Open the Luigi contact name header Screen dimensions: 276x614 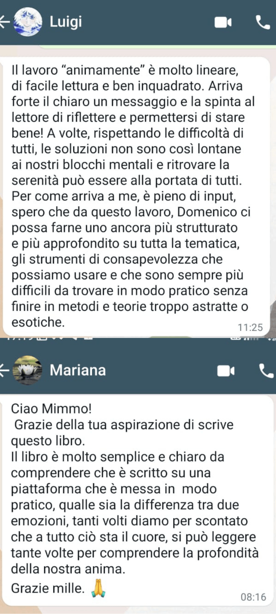tap(65, 22)
